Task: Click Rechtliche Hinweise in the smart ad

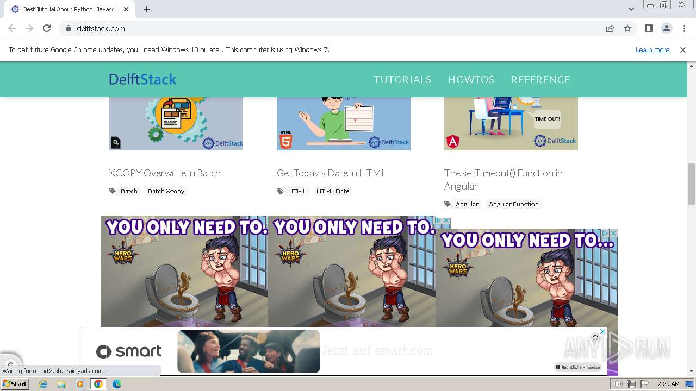Action: tap(578, 367)
